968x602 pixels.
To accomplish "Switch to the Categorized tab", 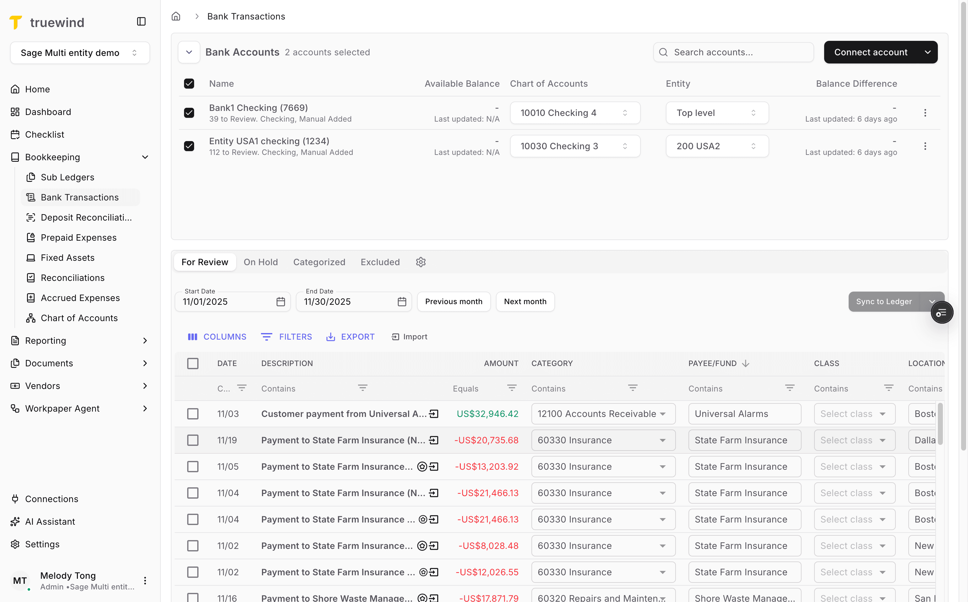I will click(x=319, y=262).
